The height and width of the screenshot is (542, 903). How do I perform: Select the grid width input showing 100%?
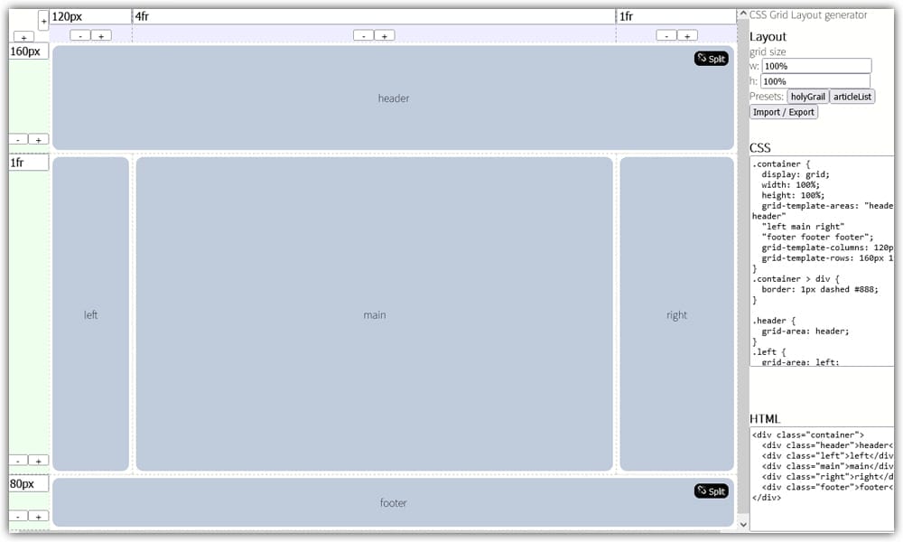click(815, 65)
